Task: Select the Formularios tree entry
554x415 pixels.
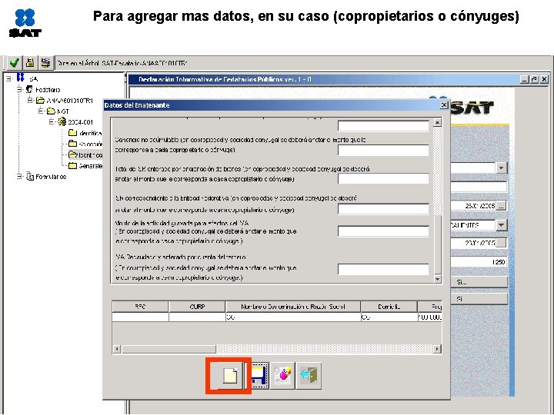Action: 51,177
